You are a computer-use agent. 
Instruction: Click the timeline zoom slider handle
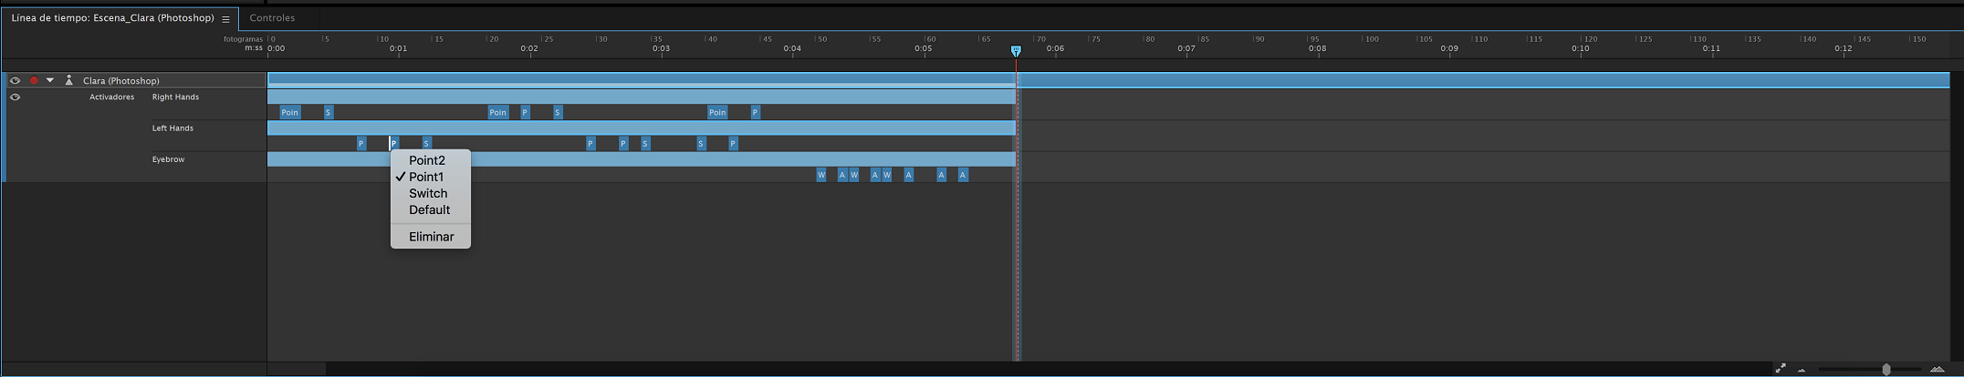click(1886, 369)
